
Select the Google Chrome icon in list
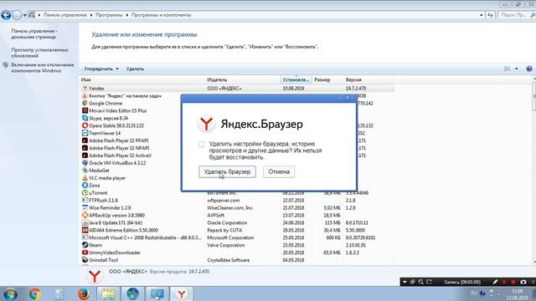click(85, 103)
